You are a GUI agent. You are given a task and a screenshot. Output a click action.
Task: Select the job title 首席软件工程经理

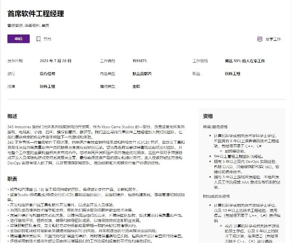pos(36,14)
